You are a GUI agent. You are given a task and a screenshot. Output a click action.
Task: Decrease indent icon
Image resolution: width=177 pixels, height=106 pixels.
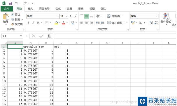point(98,23)
